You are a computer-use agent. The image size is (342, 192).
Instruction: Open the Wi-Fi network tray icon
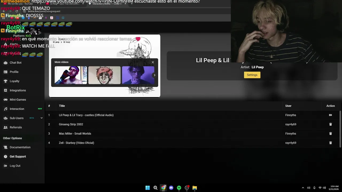320,188
